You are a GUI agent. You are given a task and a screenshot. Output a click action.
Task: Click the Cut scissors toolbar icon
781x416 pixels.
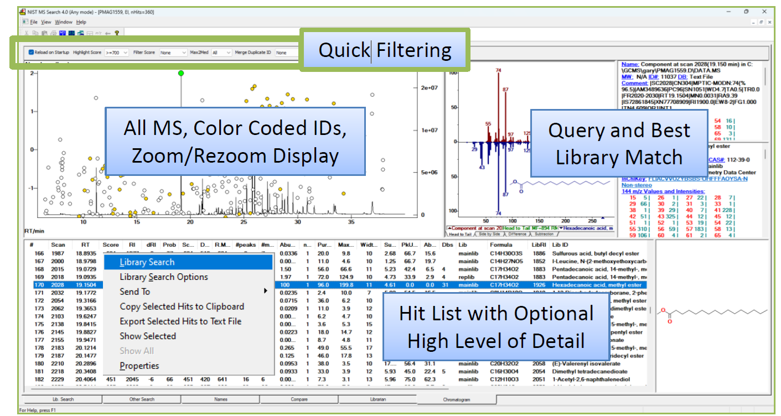(27, 33)
